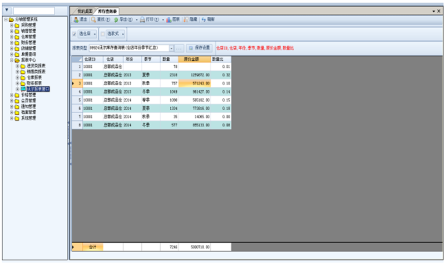Click the ellipsis button beside report type
This screenshot has height=264, width=445.
pos(180,48)
